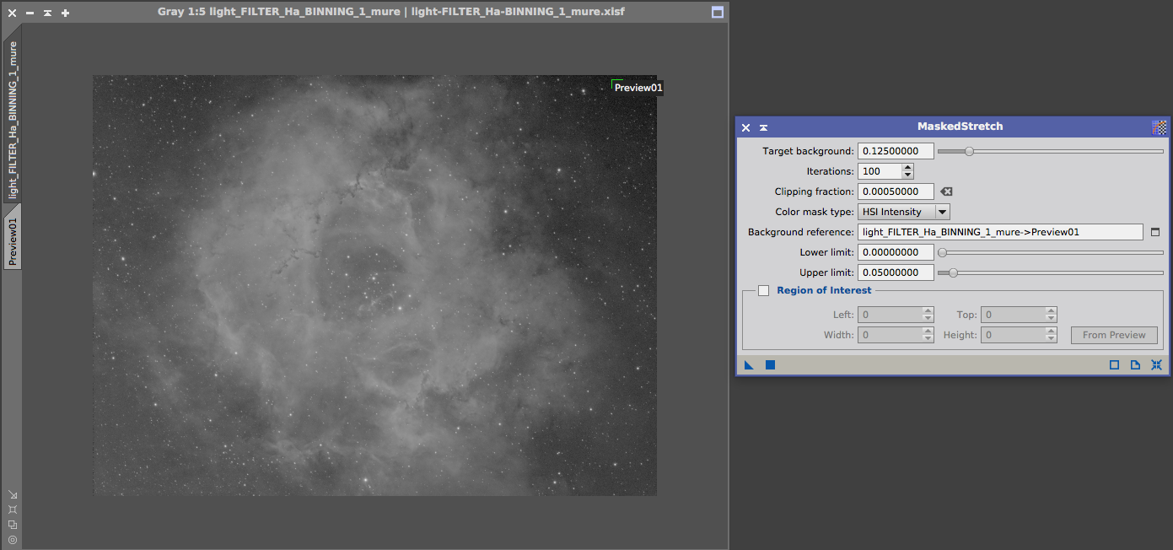Open the Background reference view selector
This screenshot has height=550, width=1173.
pyautogui.click(x=1155, y=232)
